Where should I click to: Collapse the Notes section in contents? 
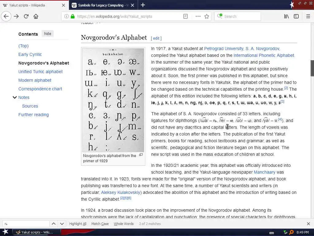(15, 97)
